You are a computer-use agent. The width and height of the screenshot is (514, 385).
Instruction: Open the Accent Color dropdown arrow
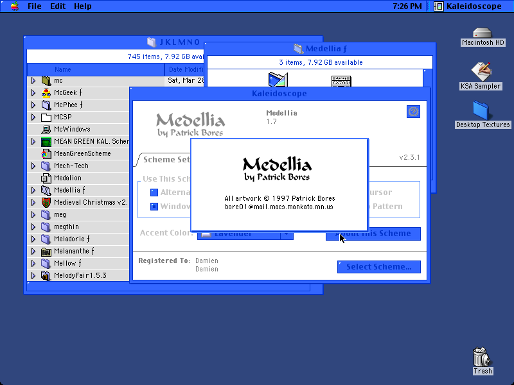tap(287, 235)
